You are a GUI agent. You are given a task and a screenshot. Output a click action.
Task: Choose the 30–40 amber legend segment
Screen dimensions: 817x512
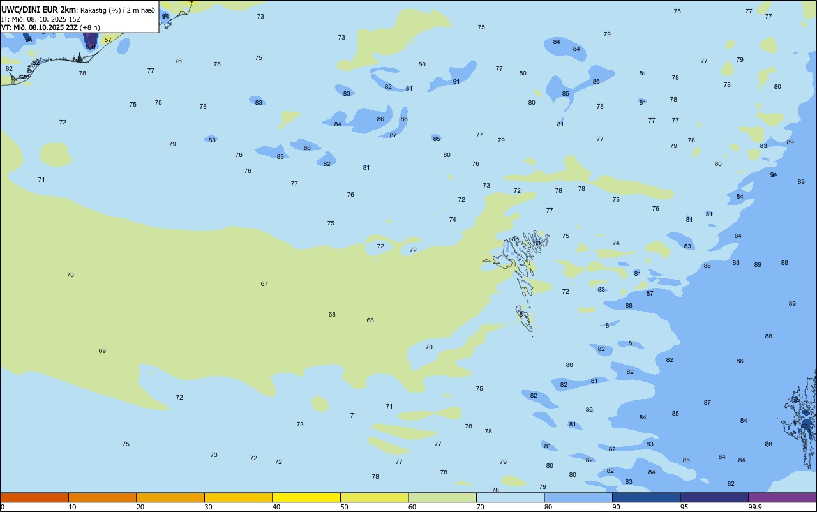pos(238,497)
